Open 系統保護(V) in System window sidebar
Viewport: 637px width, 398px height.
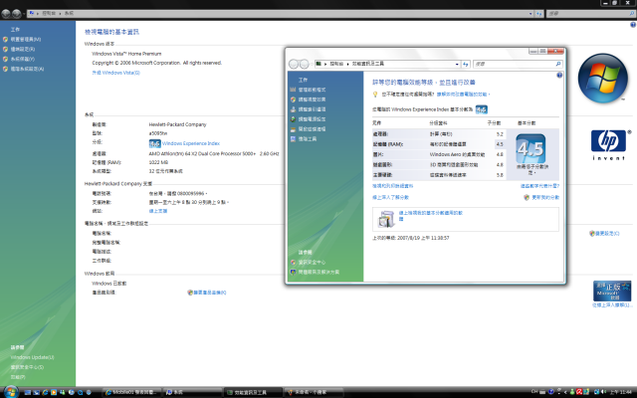point(22,59)
